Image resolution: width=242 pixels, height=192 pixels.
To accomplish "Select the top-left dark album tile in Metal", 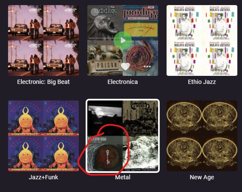I will tap(105, 118).
